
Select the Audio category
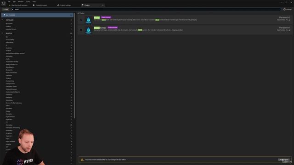(x=8, y=59)
